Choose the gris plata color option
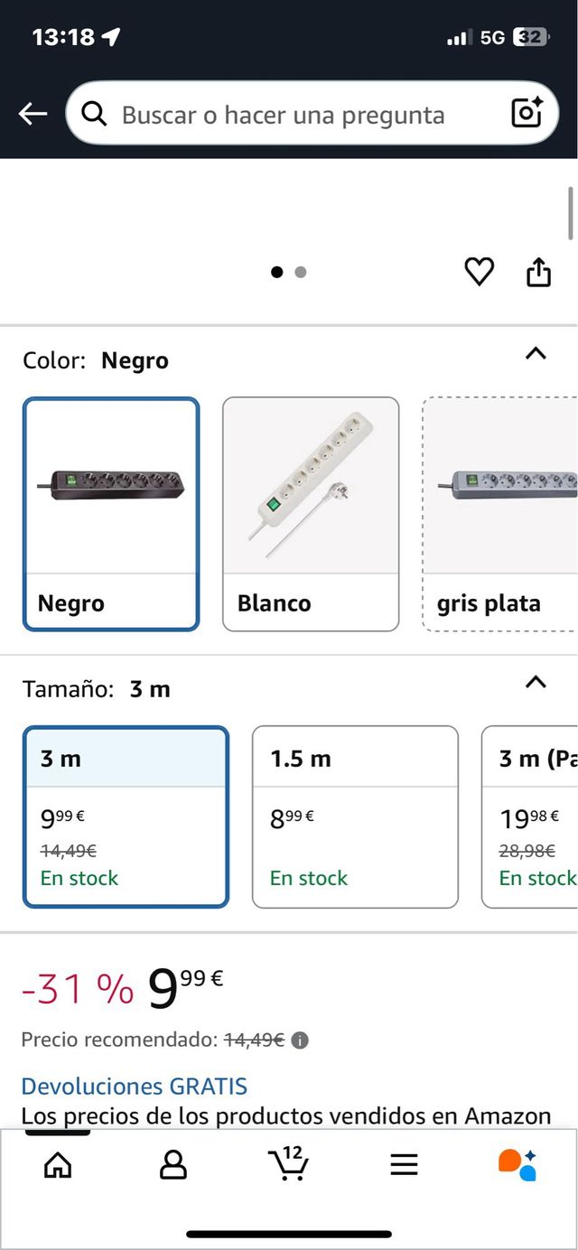This screenshot has height=1250, width=578. click(500, 514)
